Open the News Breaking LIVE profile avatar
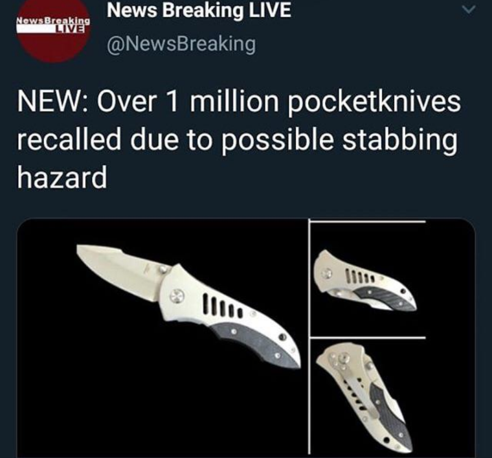492x458 pixels. click(53, 29)
